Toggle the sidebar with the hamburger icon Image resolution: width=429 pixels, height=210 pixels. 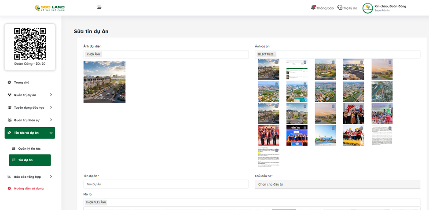99,7
